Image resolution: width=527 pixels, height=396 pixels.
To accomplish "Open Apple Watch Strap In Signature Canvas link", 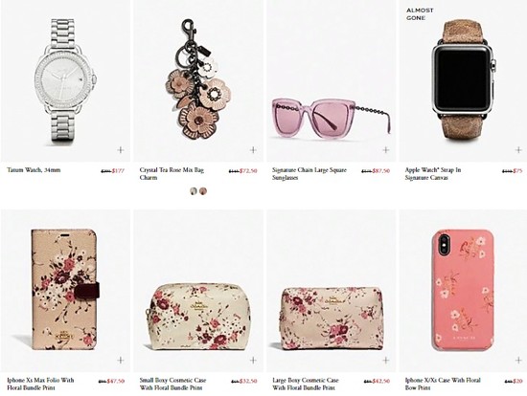I will pos(433,173).
